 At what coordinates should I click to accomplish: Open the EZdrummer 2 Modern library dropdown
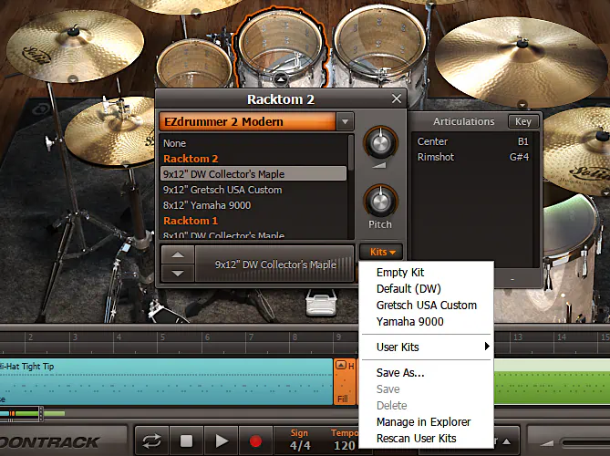pos(345,121)
